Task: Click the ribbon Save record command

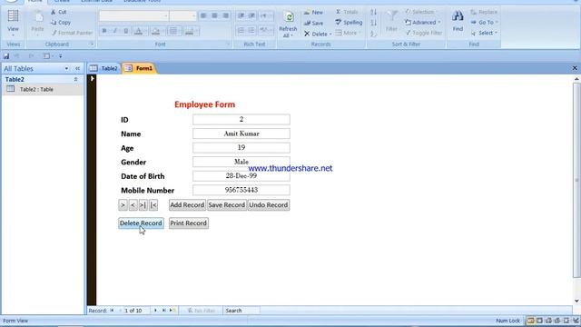Action: pyautogui.click(x=313, y=23)
